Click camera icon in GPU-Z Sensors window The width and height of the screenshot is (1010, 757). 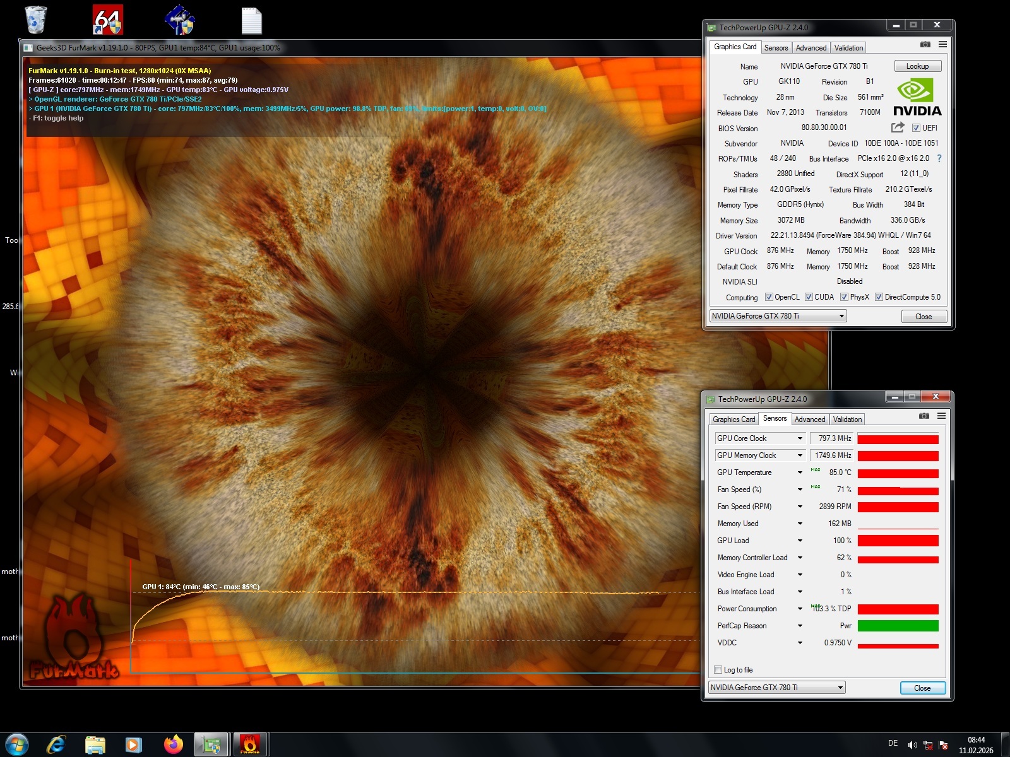coord(924,416)
